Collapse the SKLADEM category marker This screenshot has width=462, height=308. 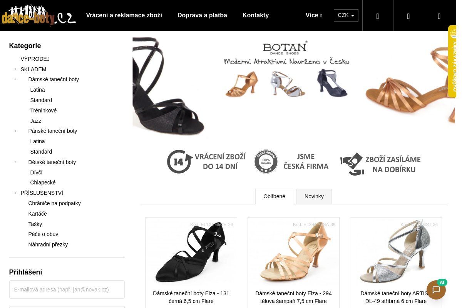point(15,69)
